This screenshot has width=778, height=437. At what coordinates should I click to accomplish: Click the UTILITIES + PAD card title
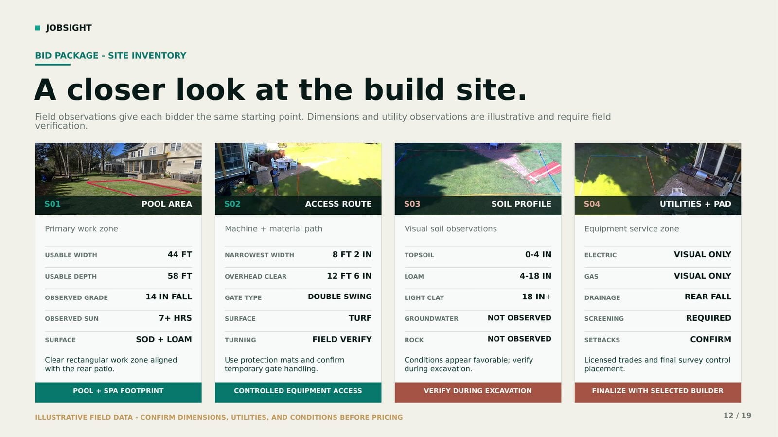point(695,204)
